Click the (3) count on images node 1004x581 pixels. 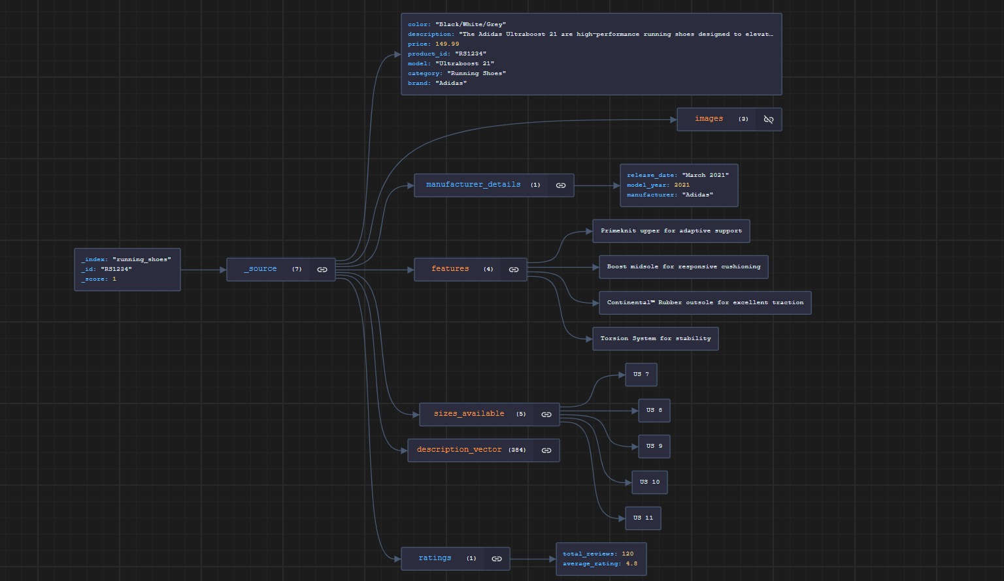point(743,119)
